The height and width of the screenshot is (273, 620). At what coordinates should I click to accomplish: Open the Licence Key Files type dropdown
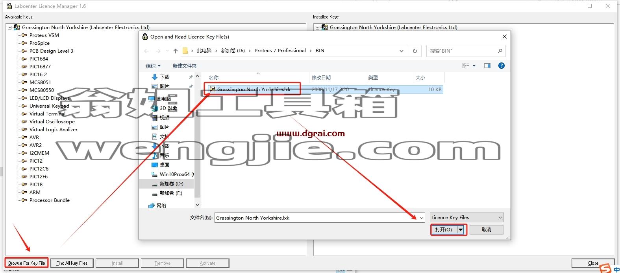click(466, 218)
